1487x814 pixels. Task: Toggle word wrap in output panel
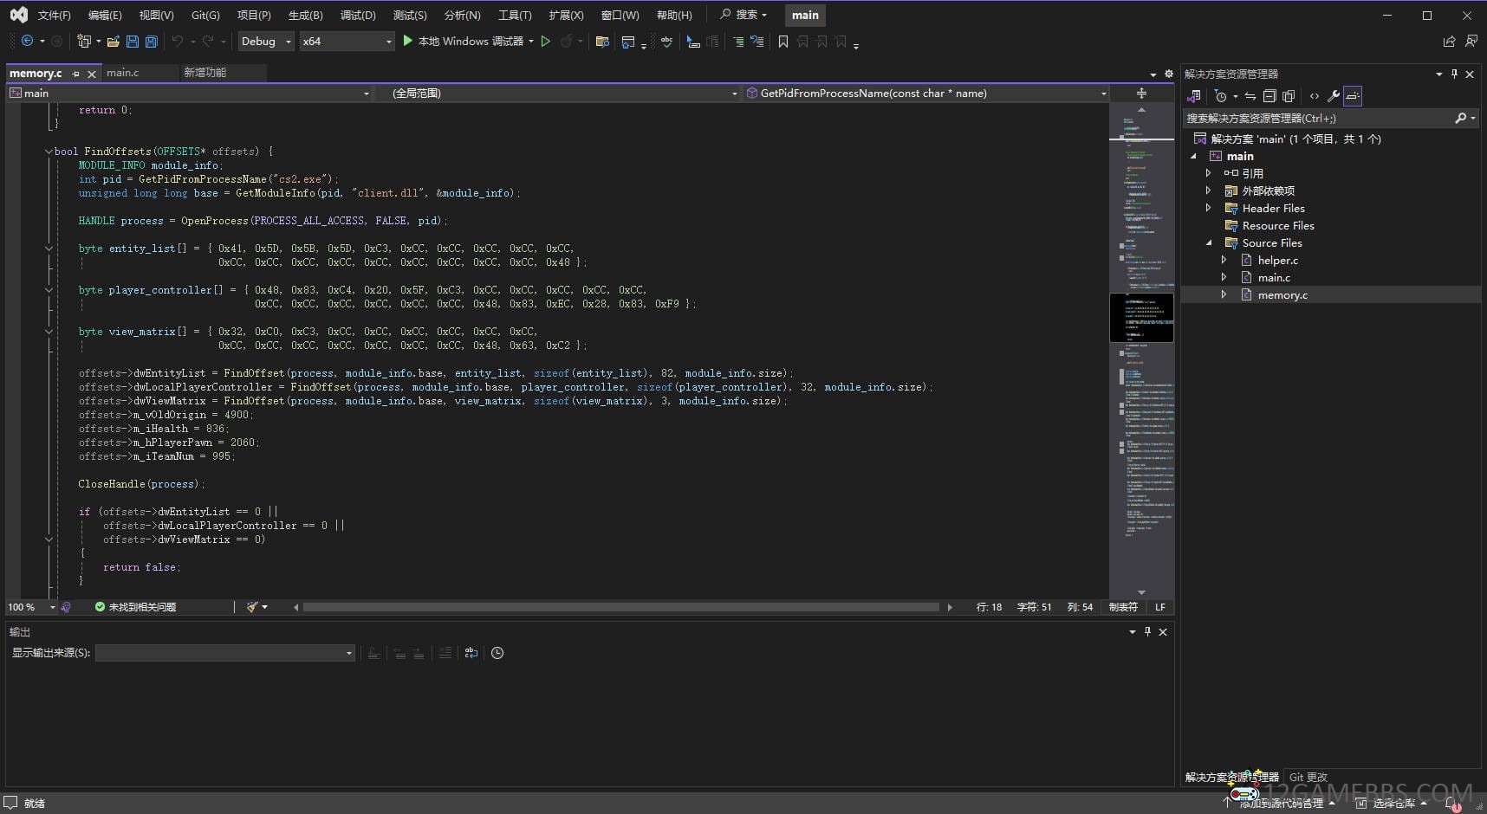tap(471, 653)
